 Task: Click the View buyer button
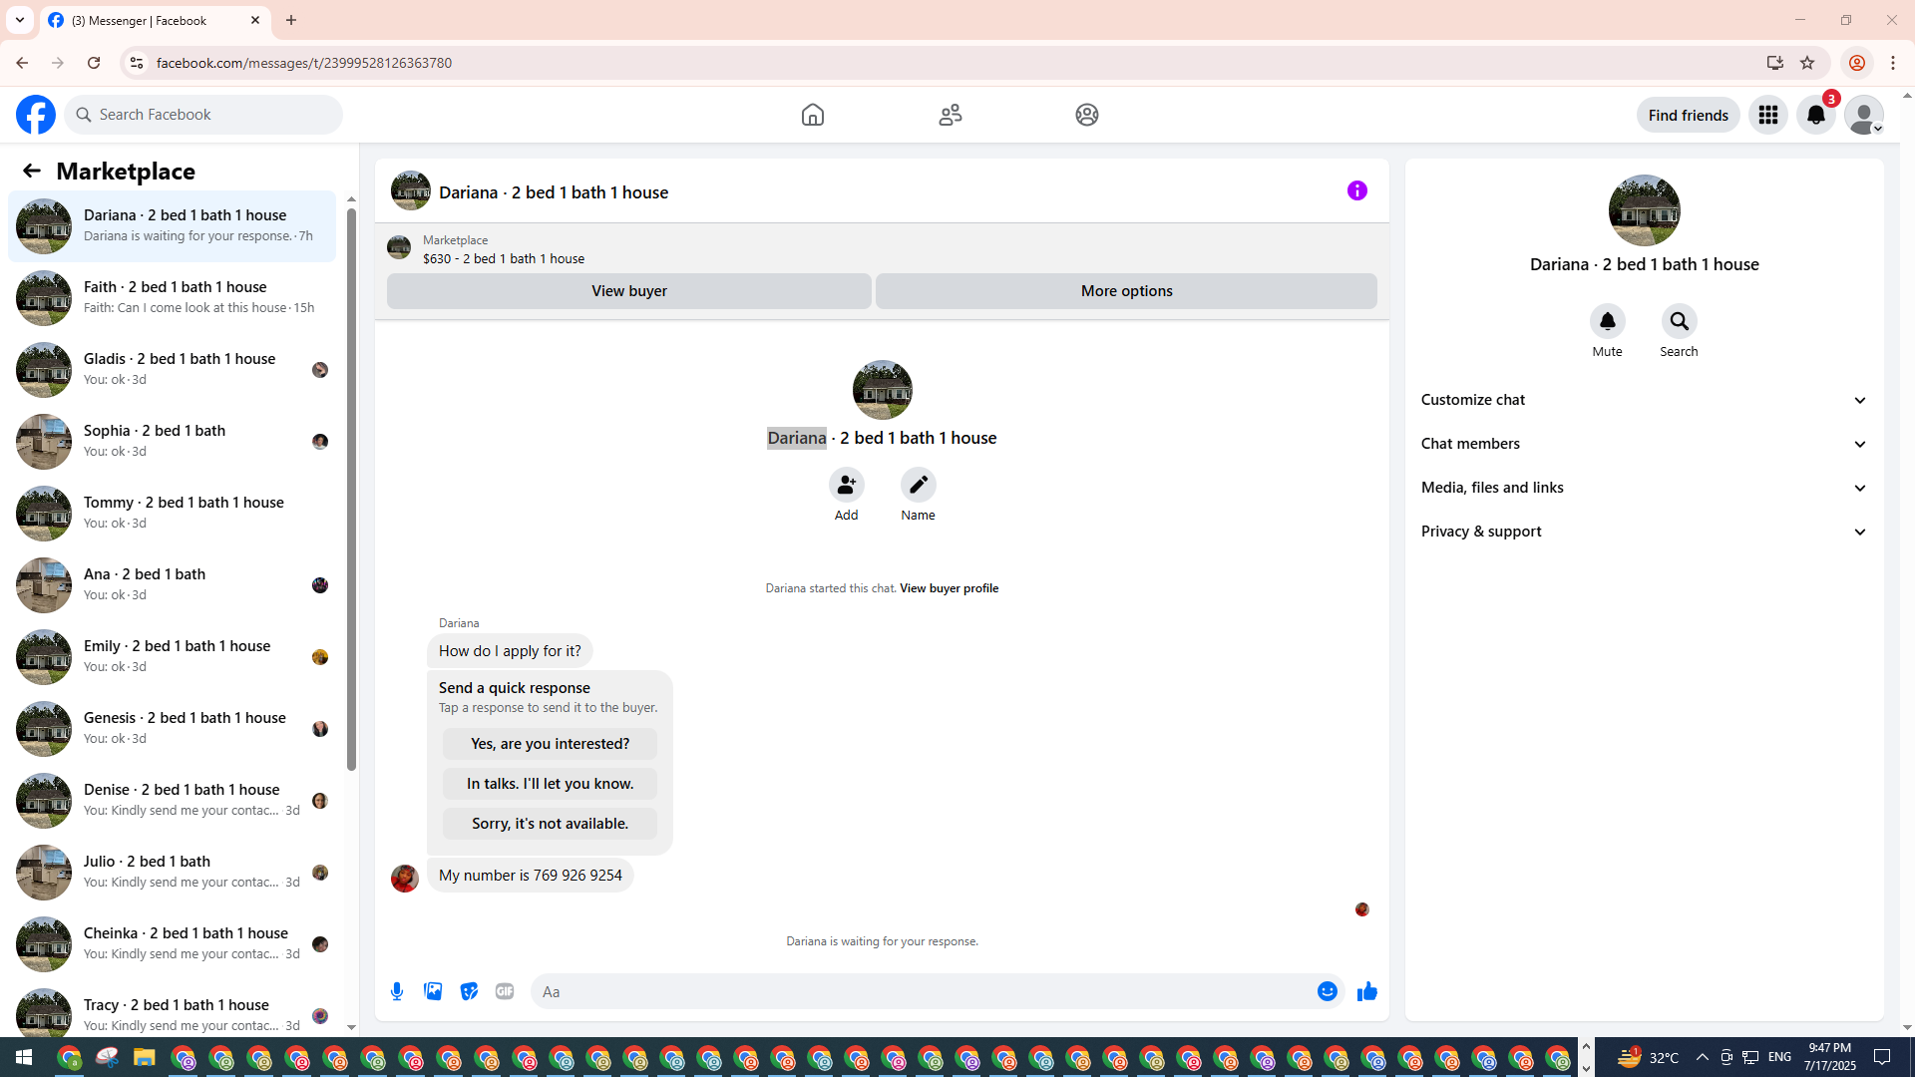629,291
